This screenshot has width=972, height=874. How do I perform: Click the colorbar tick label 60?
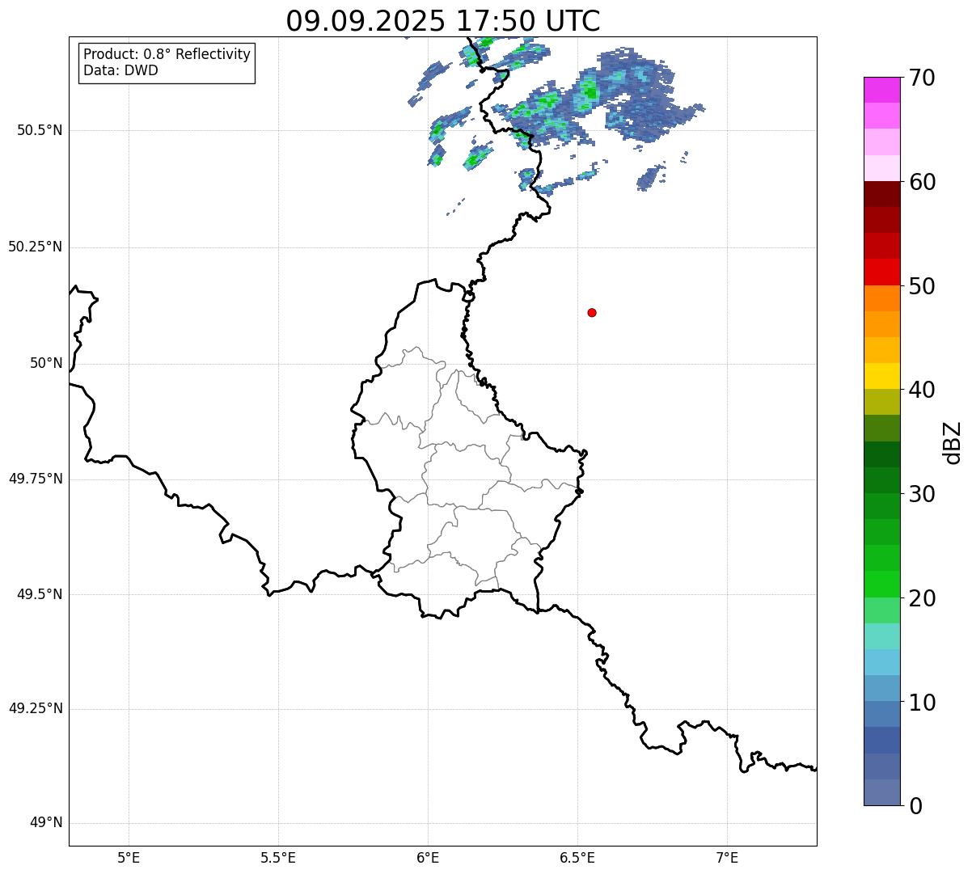click(922, 182)
